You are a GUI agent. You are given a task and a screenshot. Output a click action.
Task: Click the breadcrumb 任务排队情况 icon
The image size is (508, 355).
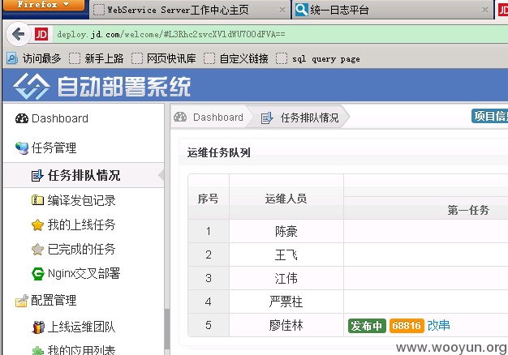pyautogui.click(x=267, y=118)
